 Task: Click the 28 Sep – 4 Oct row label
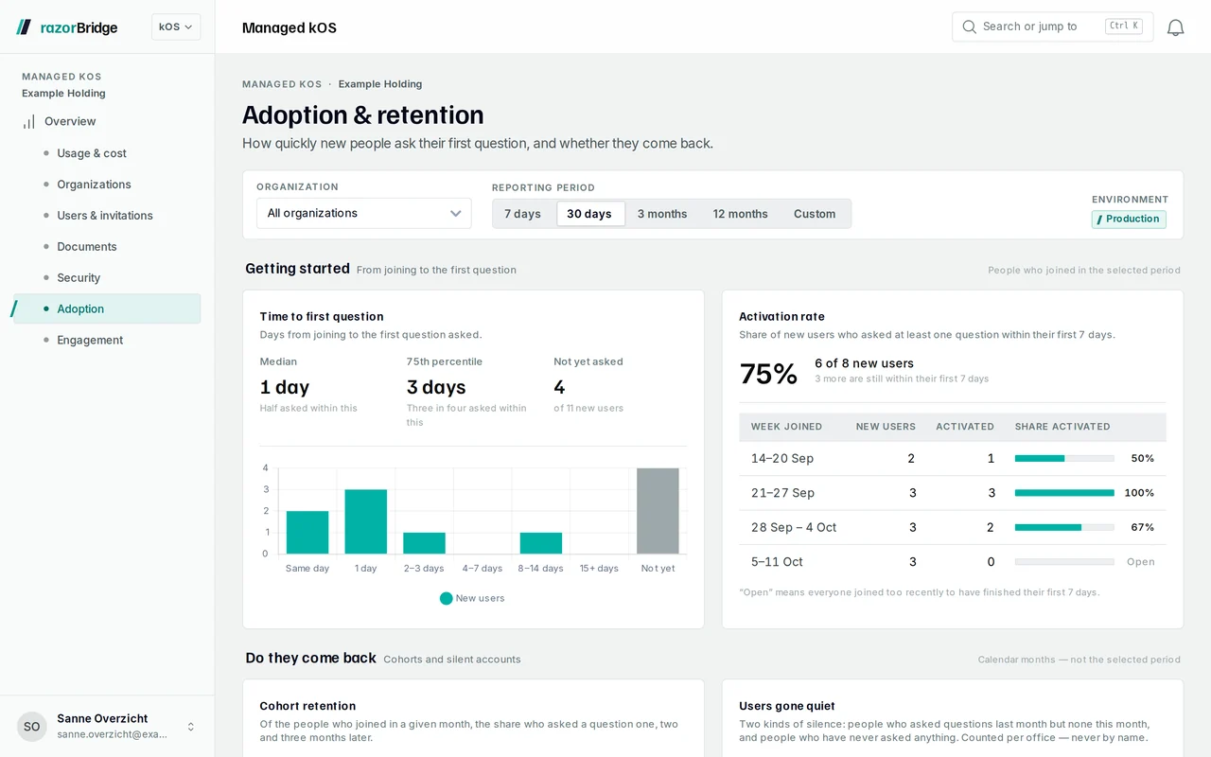click(x=794, y=527)
